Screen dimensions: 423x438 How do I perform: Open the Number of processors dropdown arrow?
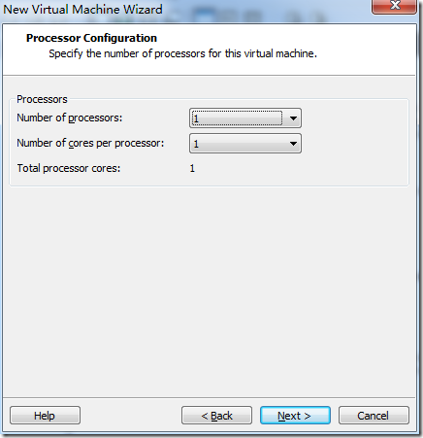[293, 118]
